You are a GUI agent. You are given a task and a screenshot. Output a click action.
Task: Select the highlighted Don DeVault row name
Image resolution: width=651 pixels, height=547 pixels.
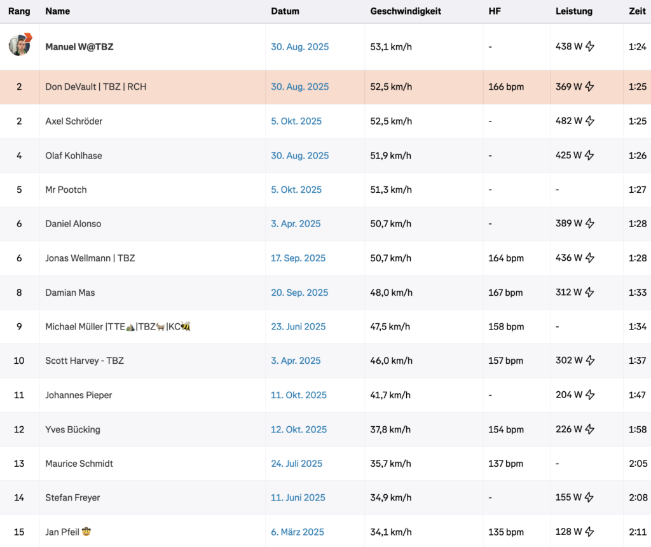point(95,87)
